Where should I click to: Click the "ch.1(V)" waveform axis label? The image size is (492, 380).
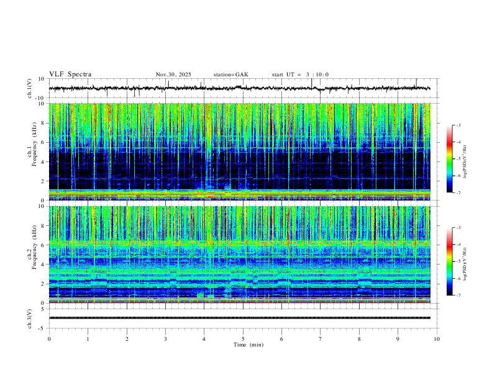coord(30,88)
